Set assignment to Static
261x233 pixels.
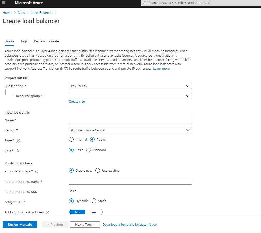click(94, 201)
